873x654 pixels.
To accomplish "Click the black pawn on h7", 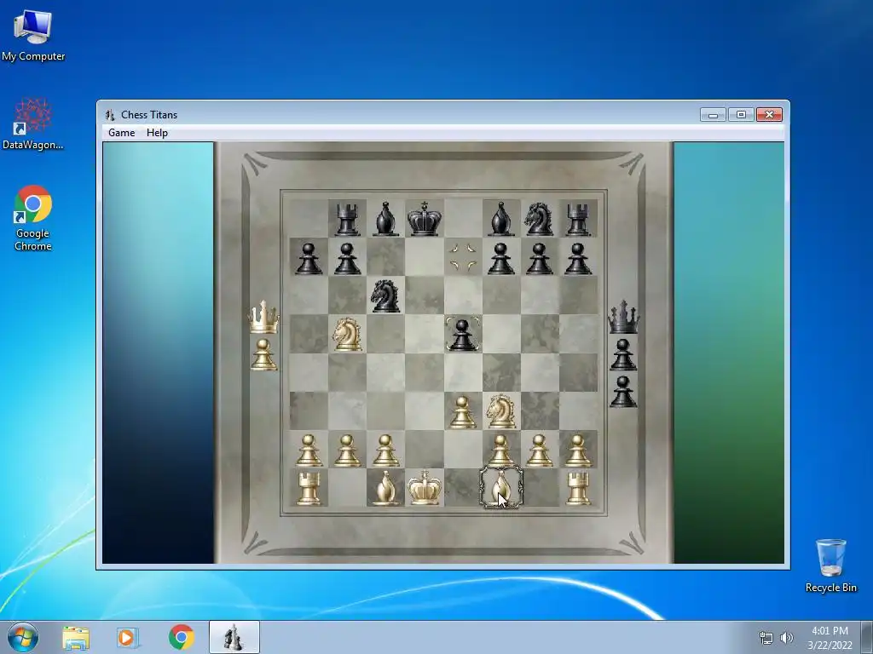I will click(578, 258).
